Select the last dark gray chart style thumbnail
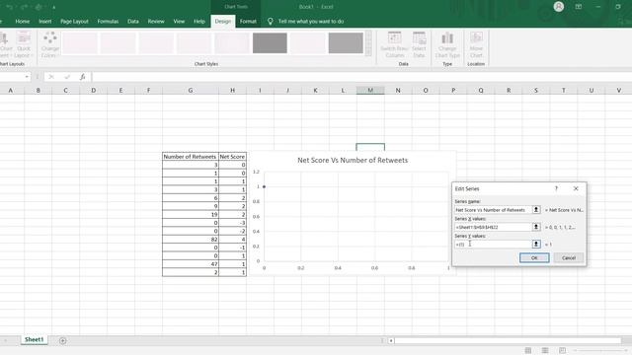This screenshot has width=632, height=355. (x=346, y=43)
